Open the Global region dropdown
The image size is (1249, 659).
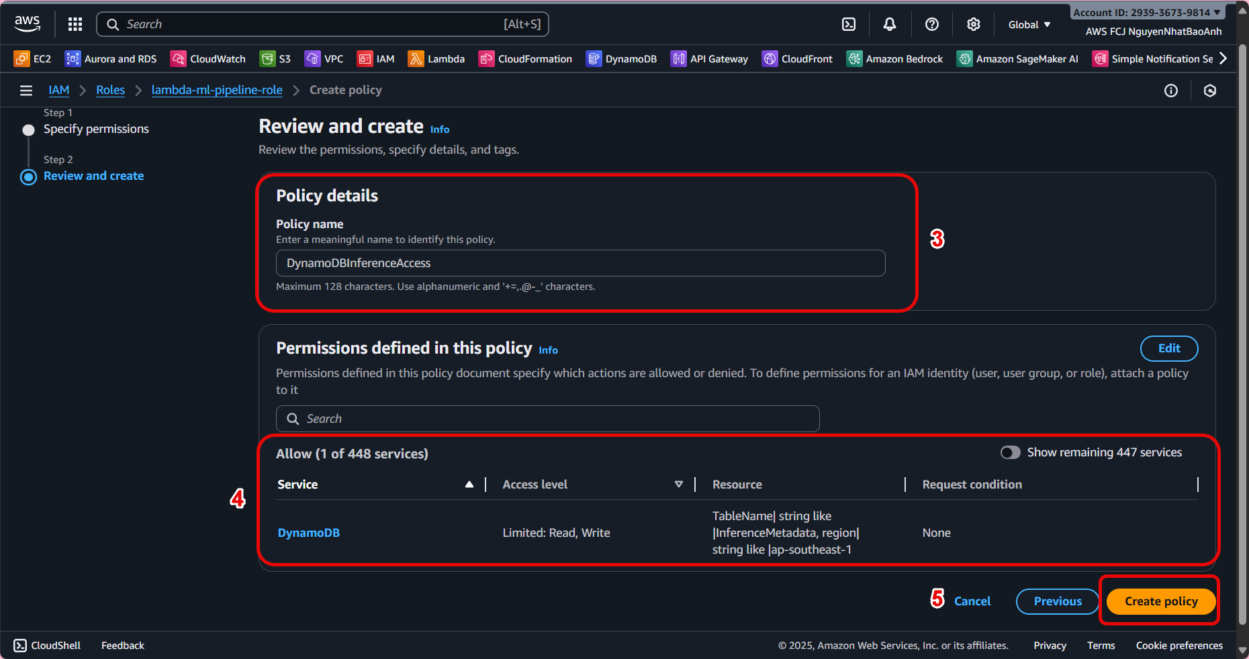tap(1029, 25)
